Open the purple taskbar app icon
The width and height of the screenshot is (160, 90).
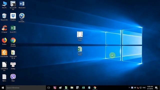point(55,88)
